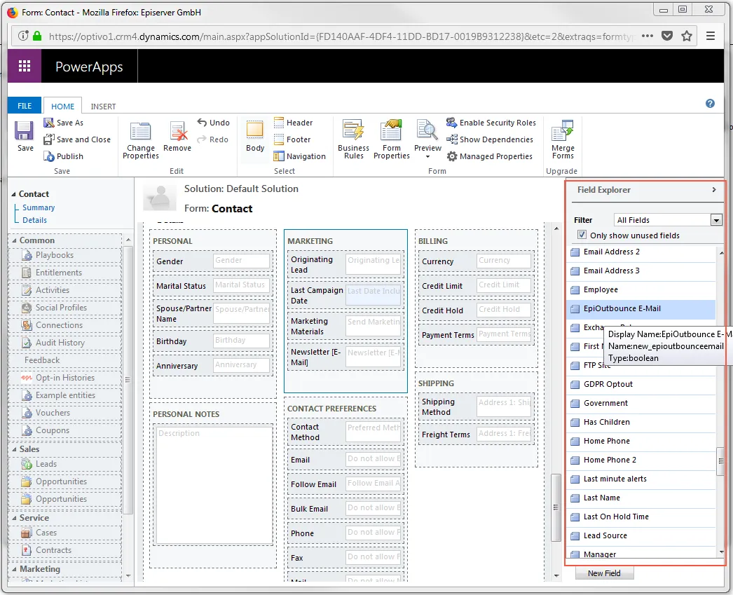Switch to the INSERT ribbon tab

click(x=103, y=106)
